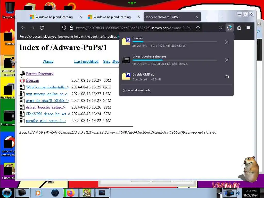Open the mcafee_trial_setup_4.. file link

46,121
